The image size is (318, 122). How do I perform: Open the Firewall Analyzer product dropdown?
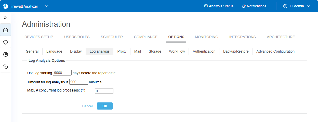46,6
